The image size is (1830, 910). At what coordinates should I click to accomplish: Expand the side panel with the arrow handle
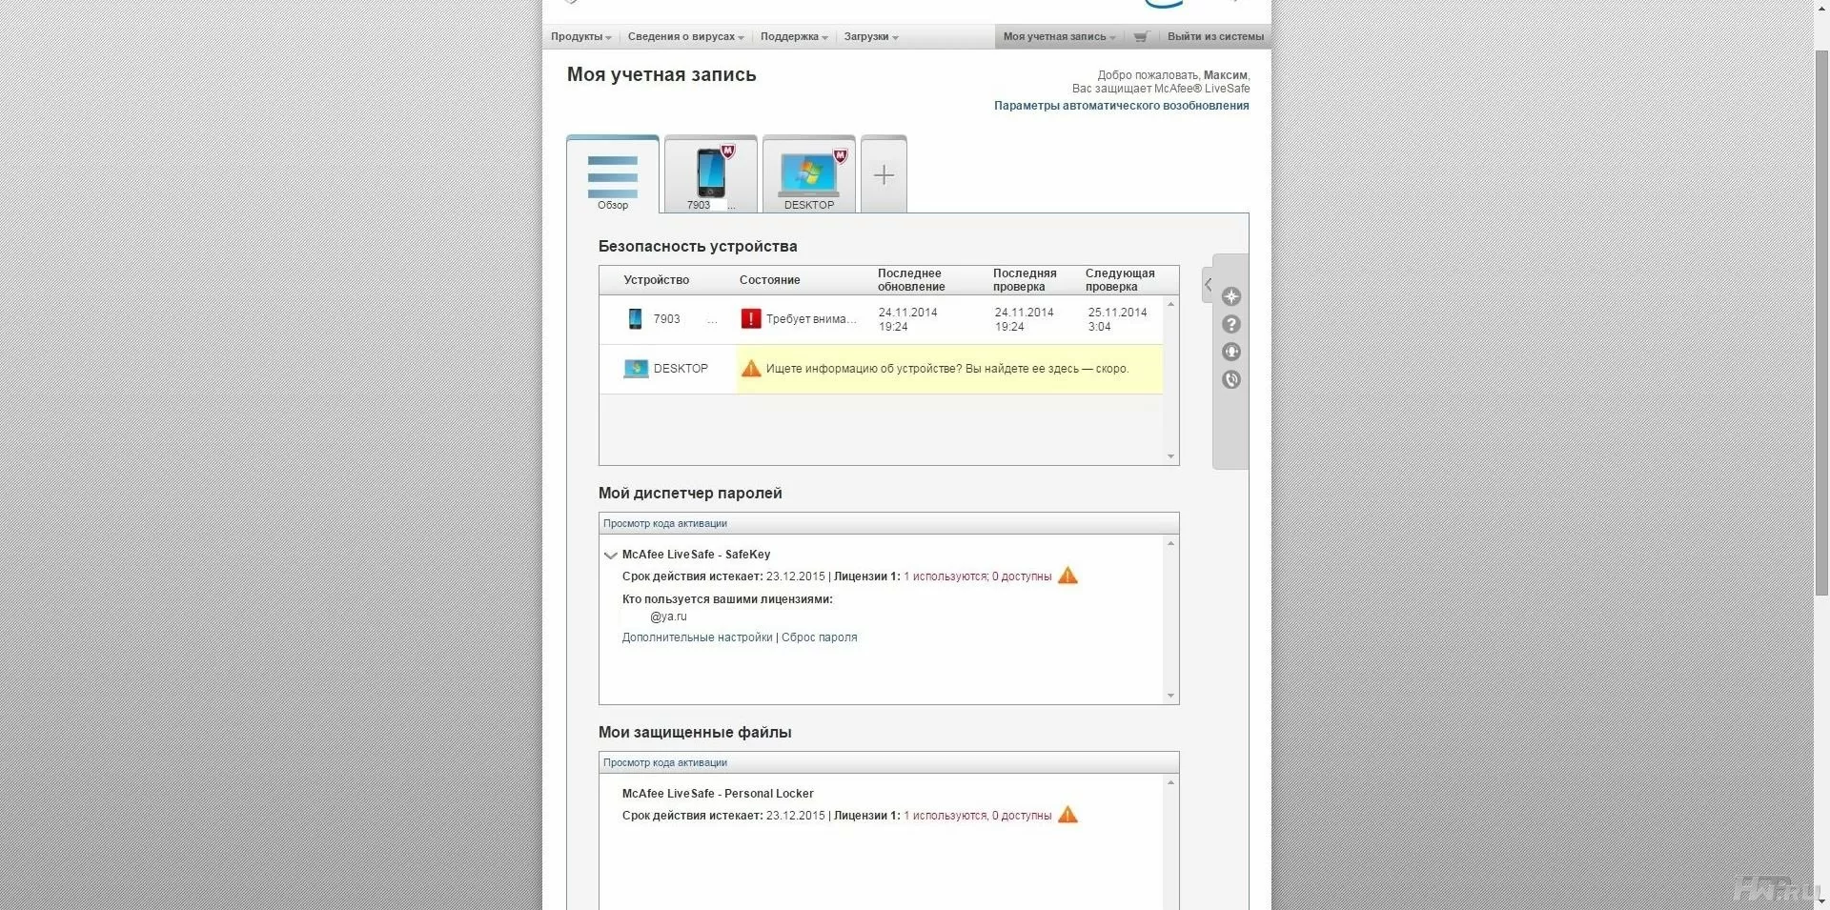[1208, 284]
